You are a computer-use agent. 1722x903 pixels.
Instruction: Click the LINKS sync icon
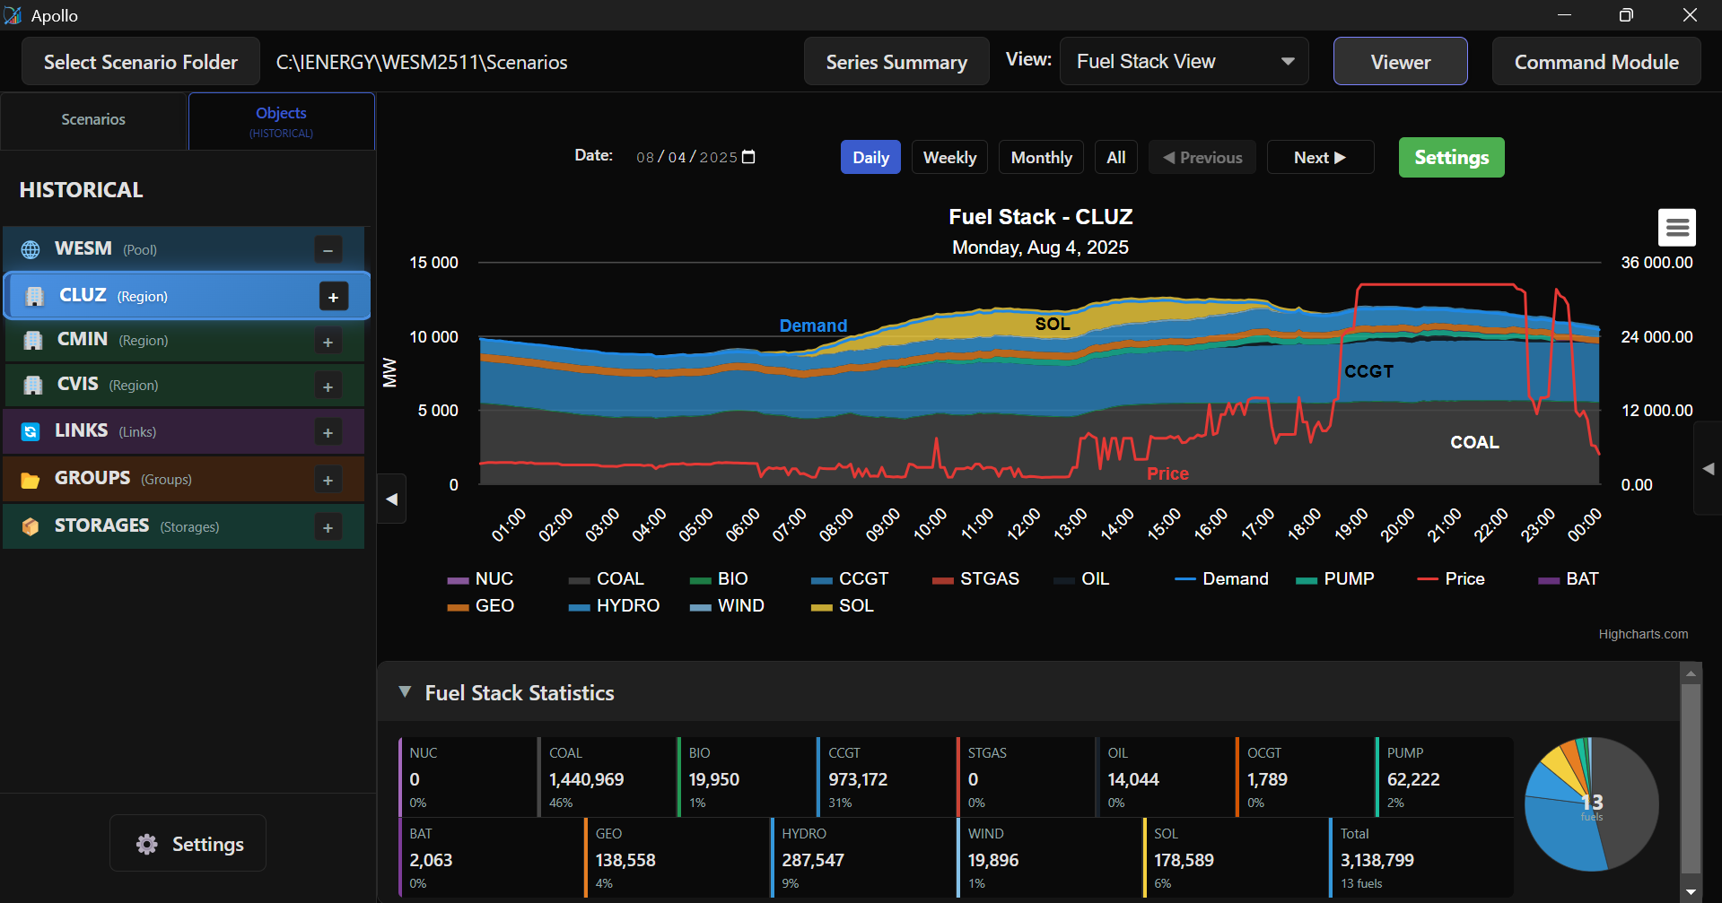(31, 432)
